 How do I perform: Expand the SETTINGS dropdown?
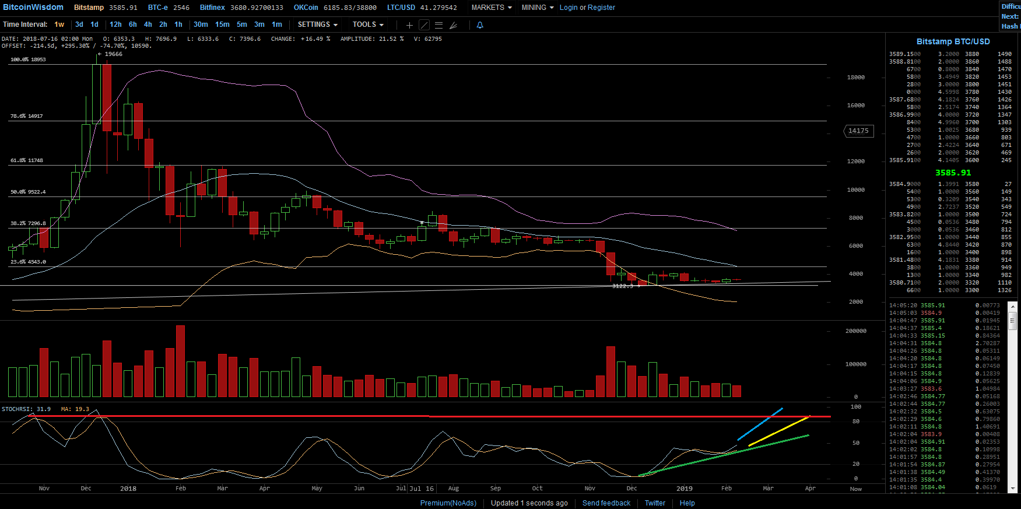coord(318,24)
